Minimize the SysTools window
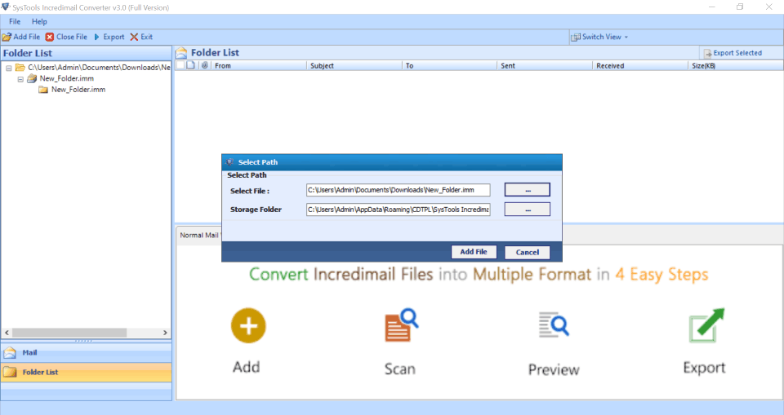This screenshot has width=784, height=415. point(712,7)
